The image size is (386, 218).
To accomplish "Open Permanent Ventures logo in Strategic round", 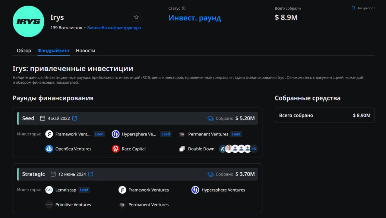I will pos(122,204).
